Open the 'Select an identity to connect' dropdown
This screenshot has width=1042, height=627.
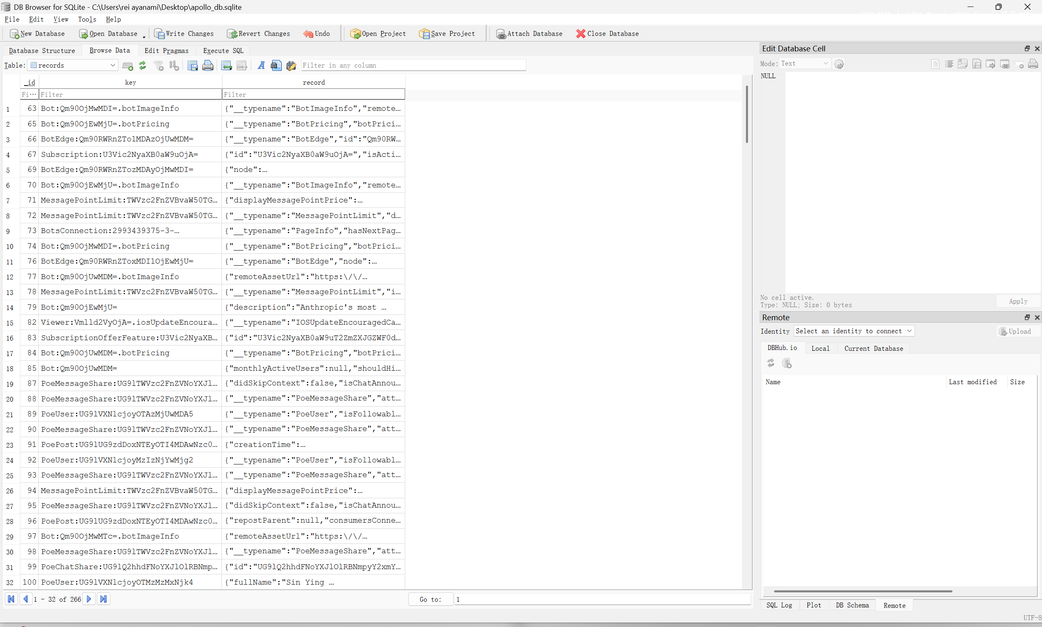coord(853,331)
